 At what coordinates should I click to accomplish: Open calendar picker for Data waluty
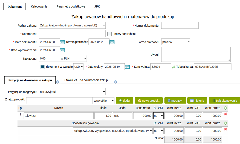127,67
